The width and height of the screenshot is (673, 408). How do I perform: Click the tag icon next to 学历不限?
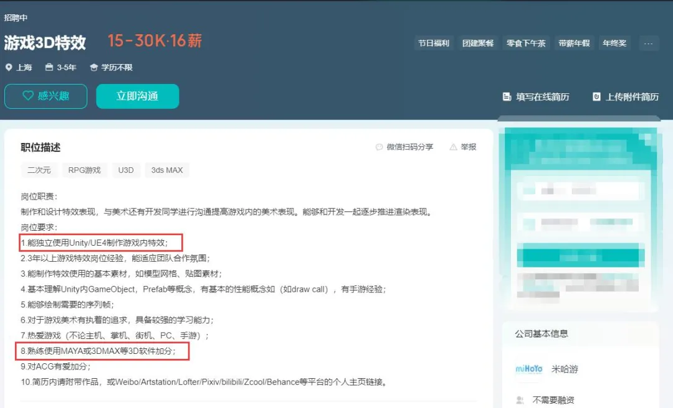click(93, 67)
